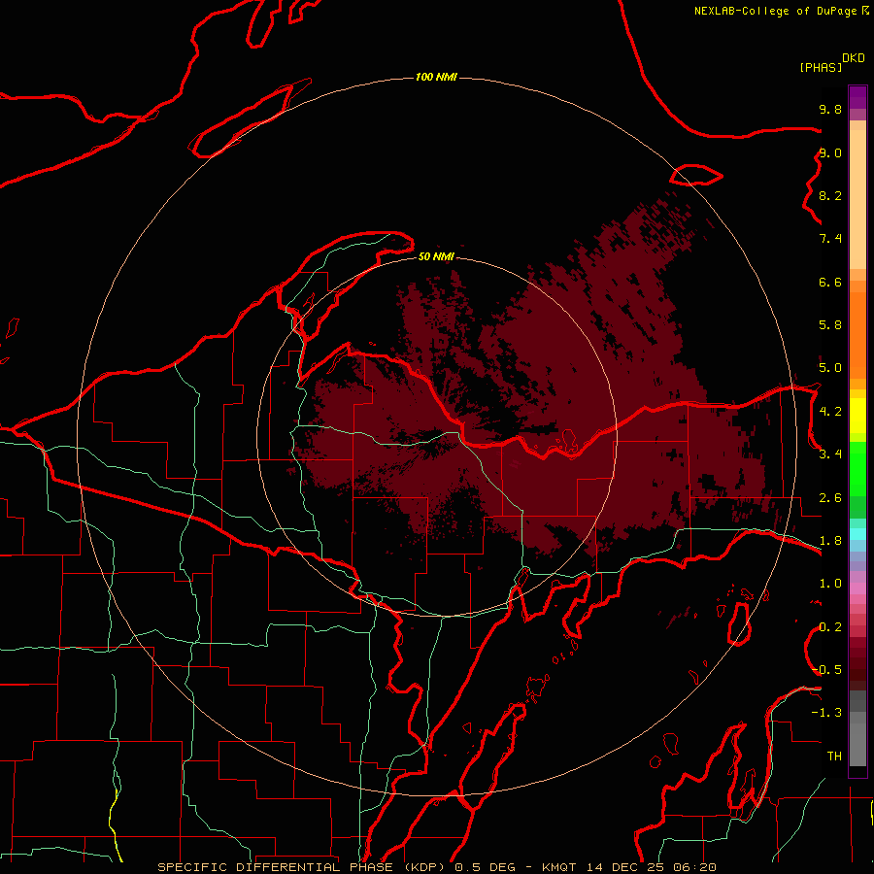Screen dimensions: 874x874
Task: Click the gray band at the color bar bottom
Action: [x=857, y=739]
